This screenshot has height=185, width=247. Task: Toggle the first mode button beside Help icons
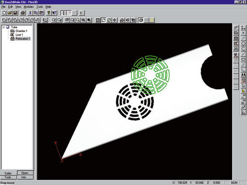[64, 13]
